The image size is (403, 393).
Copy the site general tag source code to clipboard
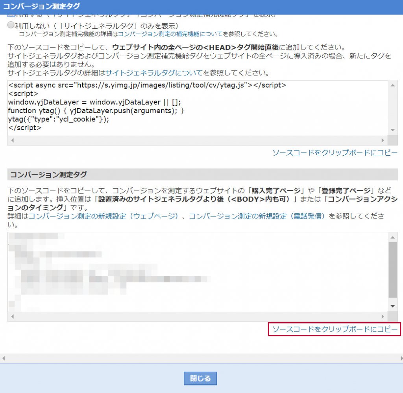(x=335, y=153)
